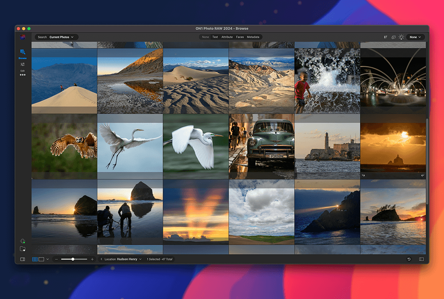Select the golden hill reflection thumbnail

point(130,81)
